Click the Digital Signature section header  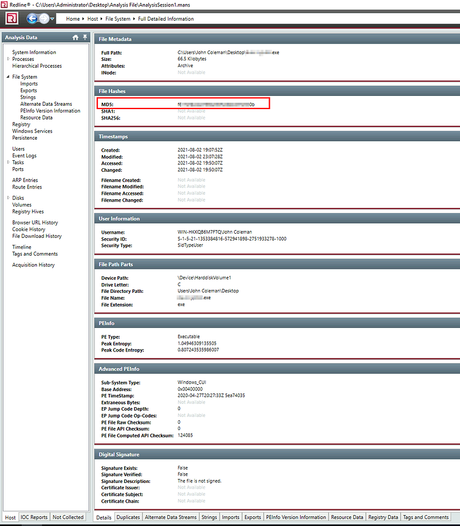pyautogui.click(x=277, y=455)
